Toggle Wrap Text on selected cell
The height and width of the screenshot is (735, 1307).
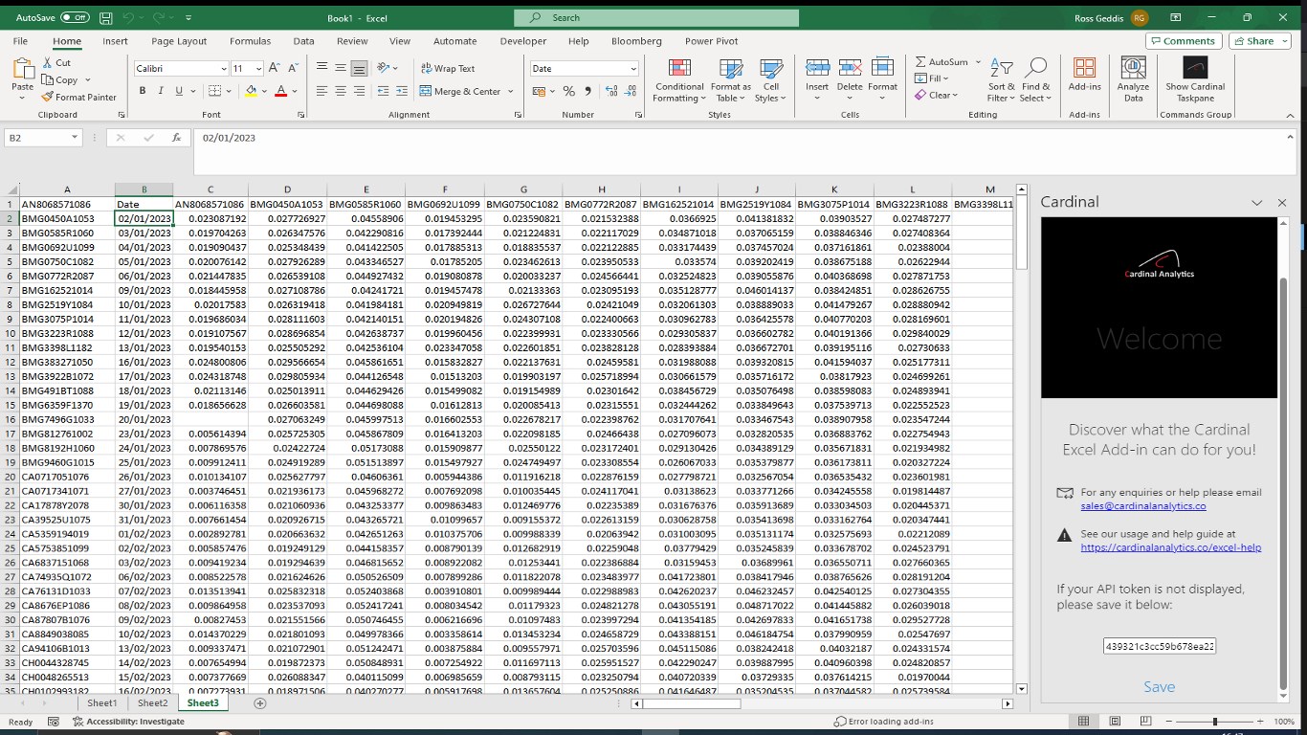tap(448, 68)
